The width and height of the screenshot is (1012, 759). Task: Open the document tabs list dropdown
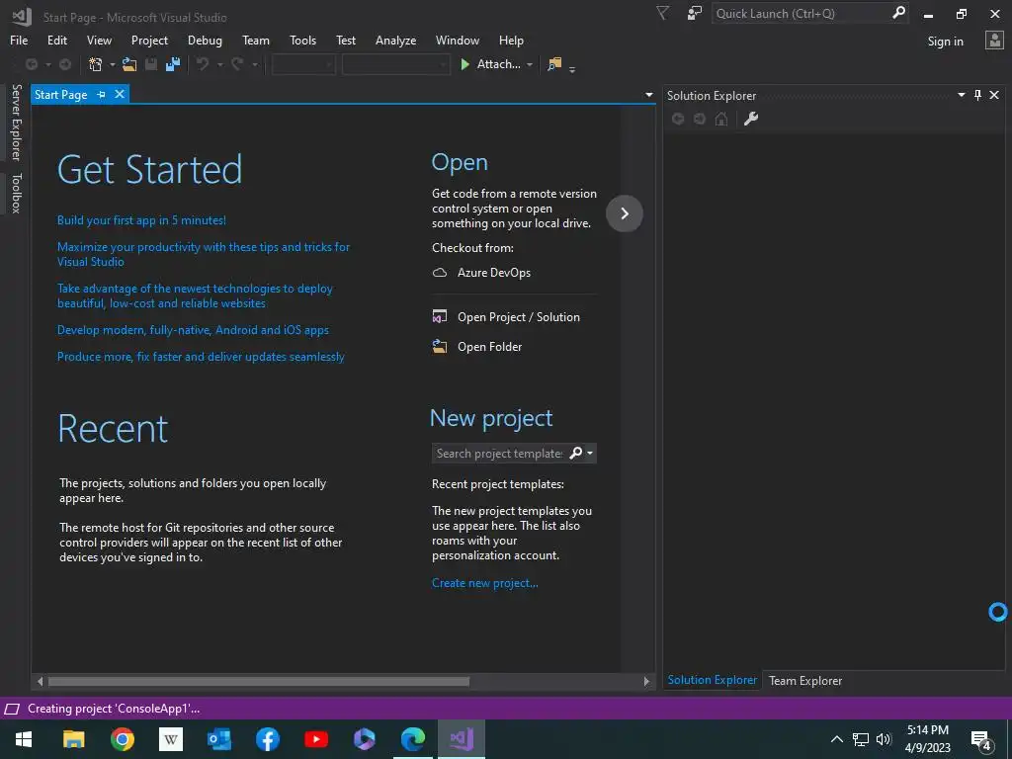(648, 95)
